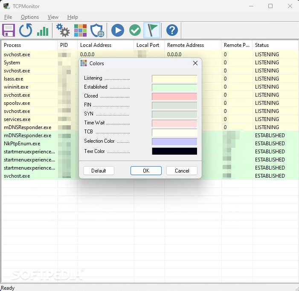The image size is (299, 291).
Task: Click the TCPMonitor title bar app icon
Action: 7,6
